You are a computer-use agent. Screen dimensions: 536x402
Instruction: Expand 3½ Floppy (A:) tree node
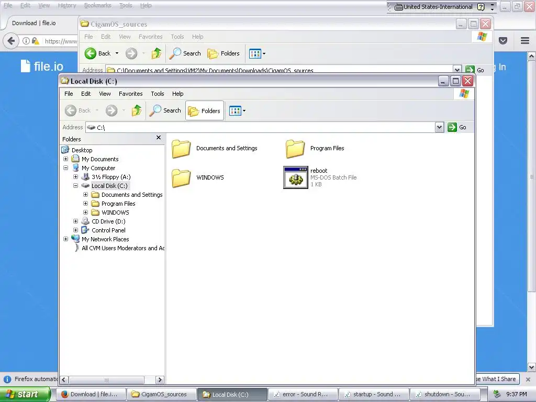pyautogui.click(x=75, y=177)
